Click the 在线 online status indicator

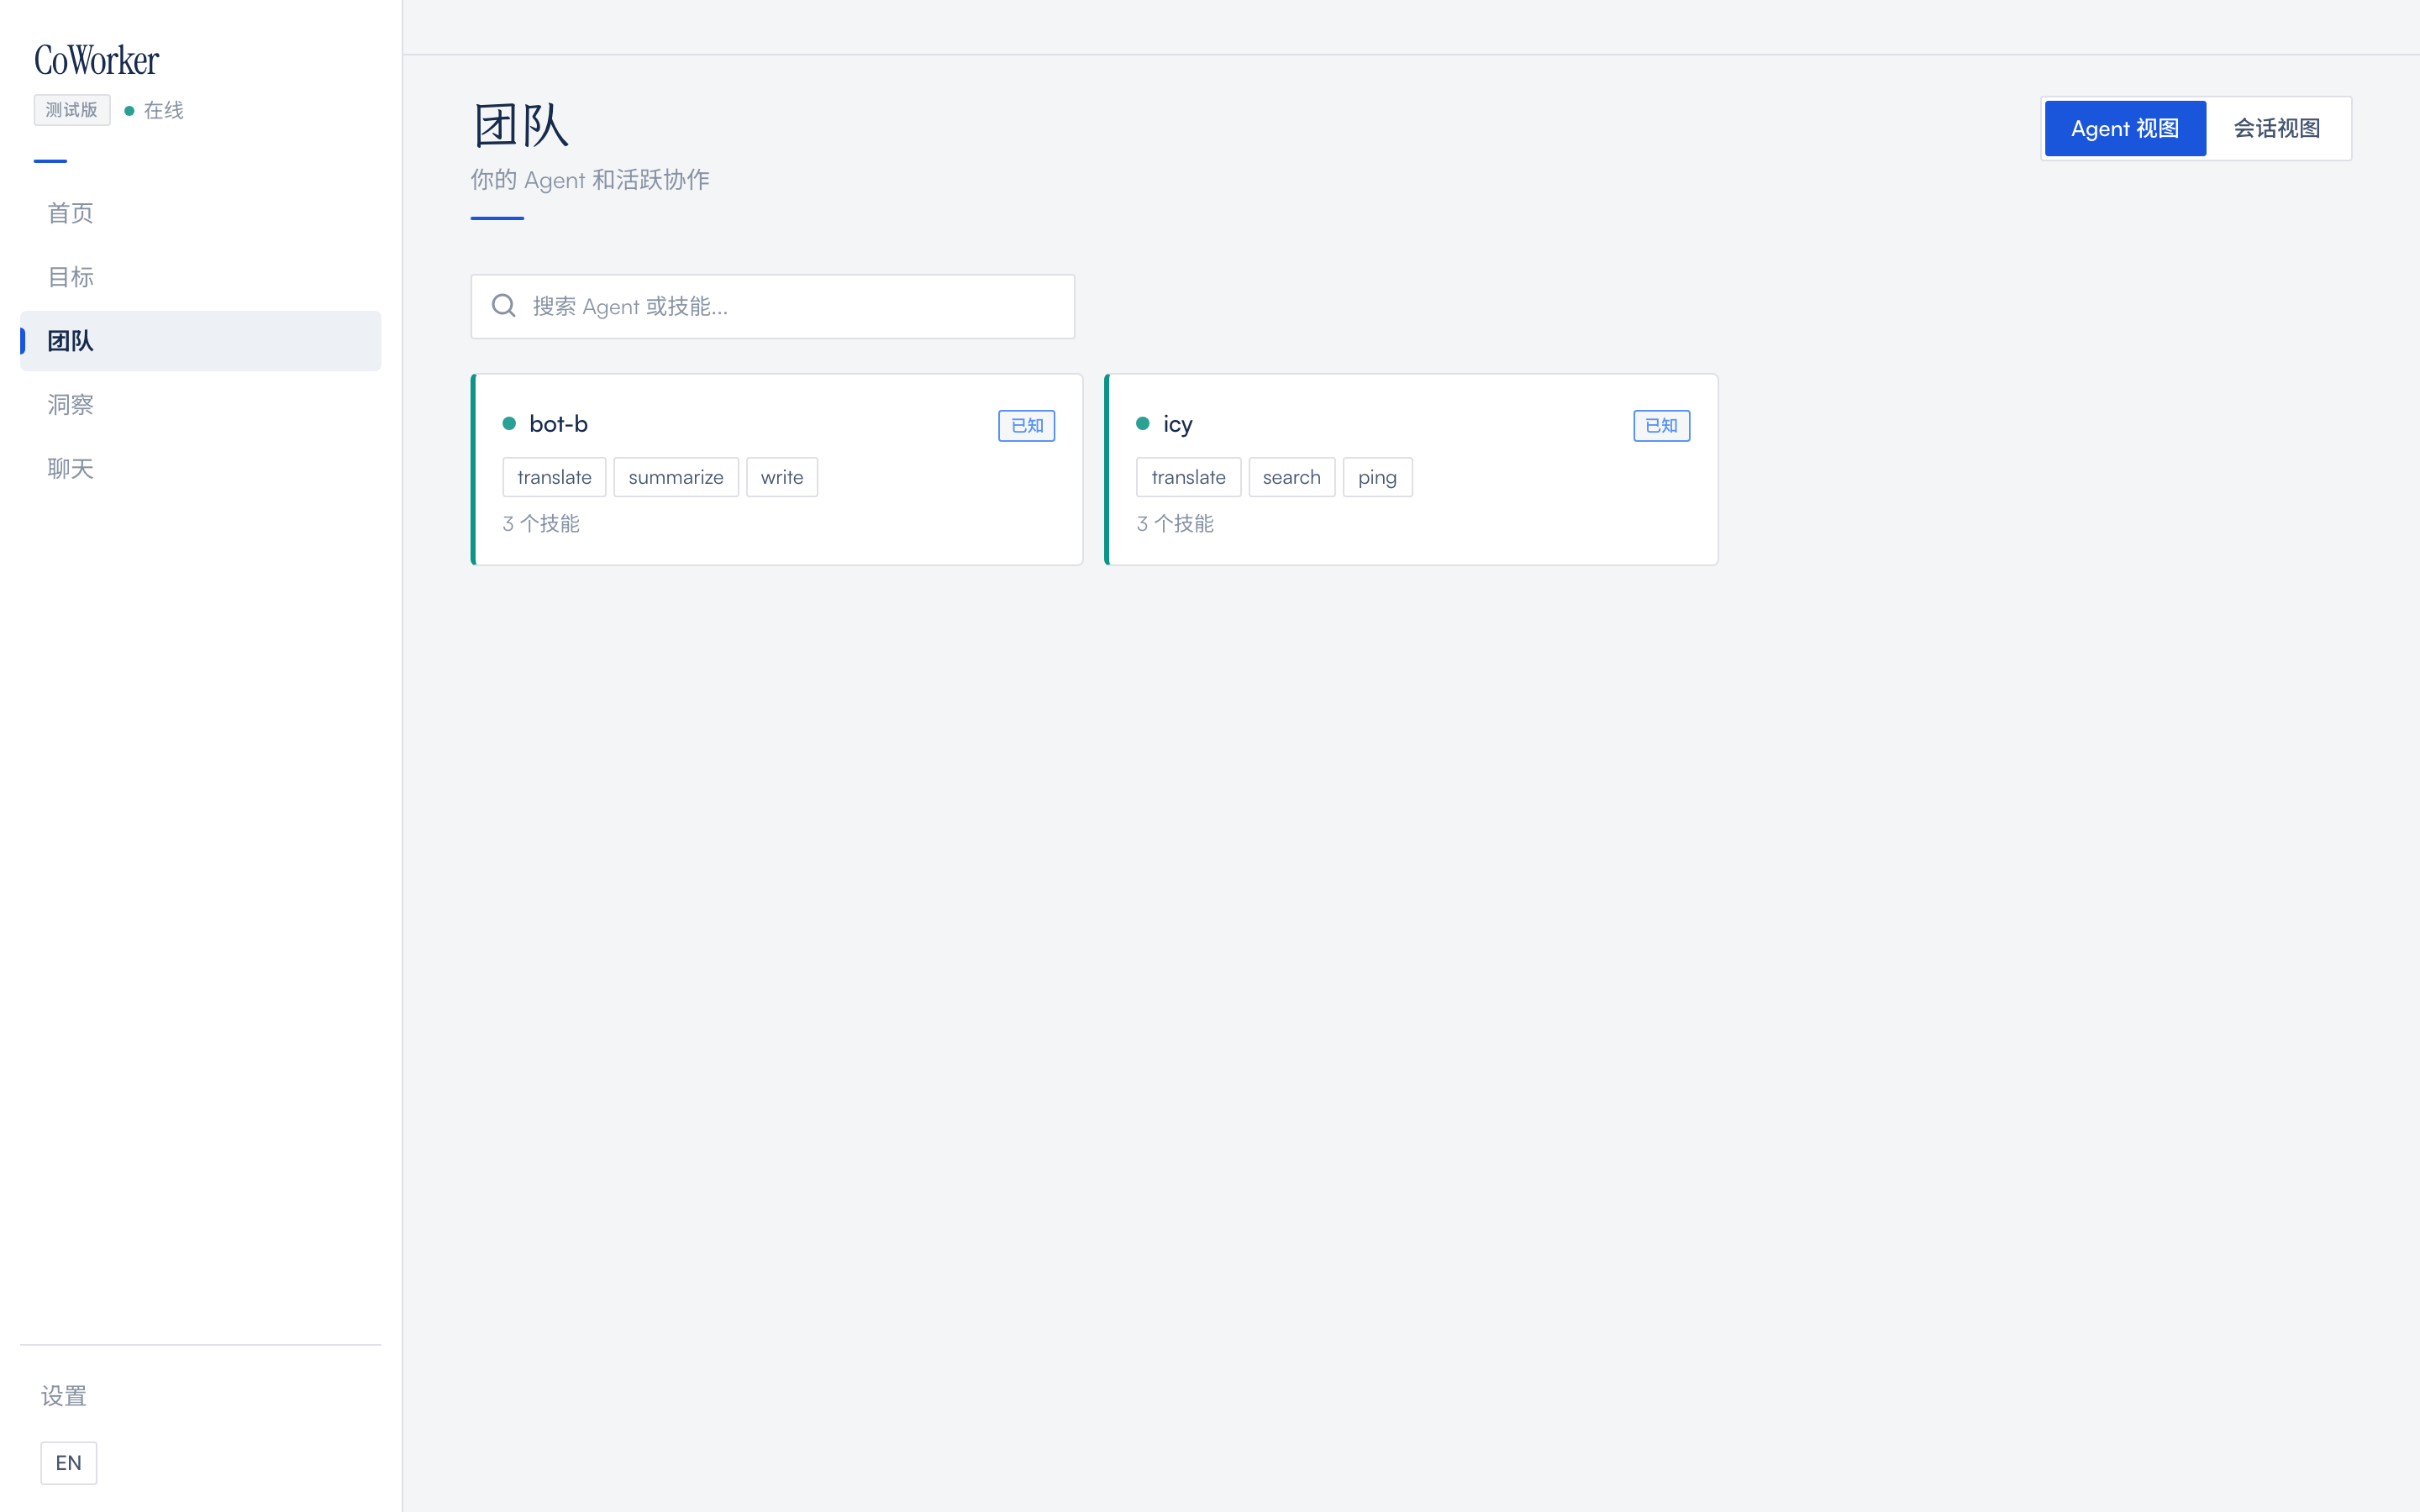pyautogui.click(x=154, y=110)
